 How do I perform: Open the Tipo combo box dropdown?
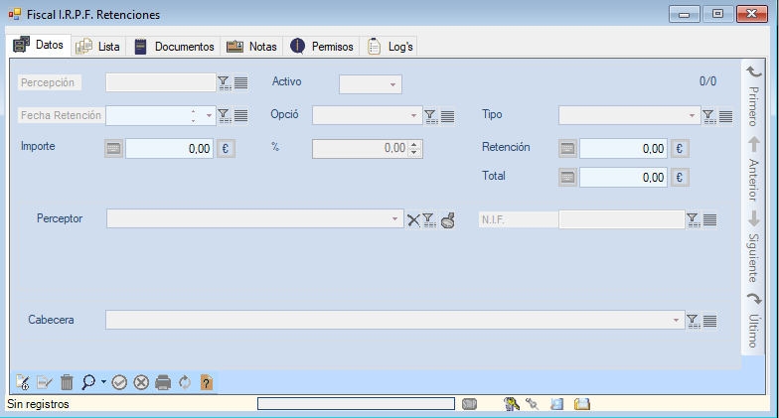[x=692, y=116]
